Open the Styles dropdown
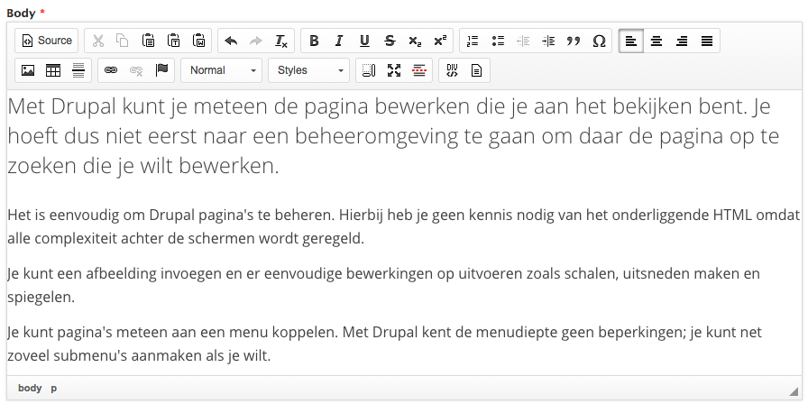808x404 pixels. (x=308, y=70)
